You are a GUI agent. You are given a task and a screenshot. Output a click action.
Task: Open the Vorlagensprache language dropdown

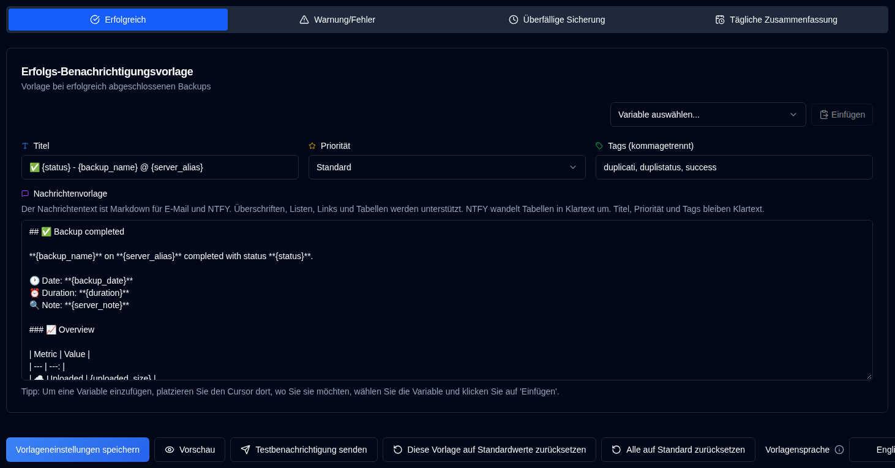click(872, 450)
